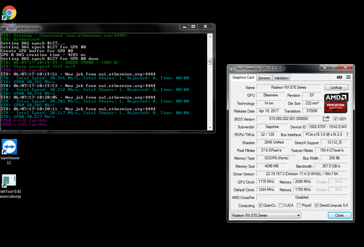Click the console scrollbar up arrow
The width and height of the screenshot is (364, 247).
210,36
